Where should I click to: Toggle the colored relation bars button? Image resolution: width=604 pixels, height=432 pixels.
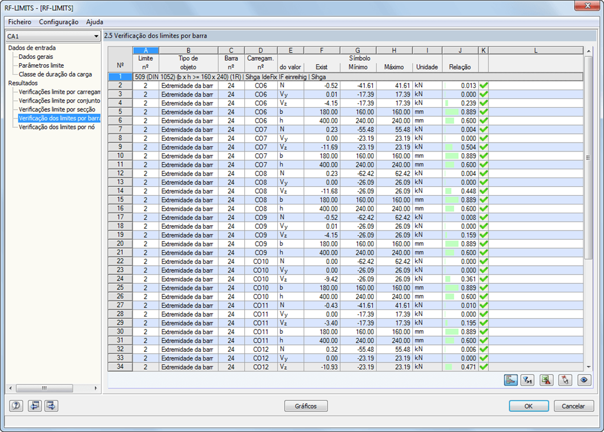(510, 380)
